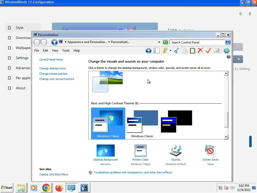Screen dimensions: 257x193
Task: Select the Windows 7 Basic theme
Action: tap(108, 123)
